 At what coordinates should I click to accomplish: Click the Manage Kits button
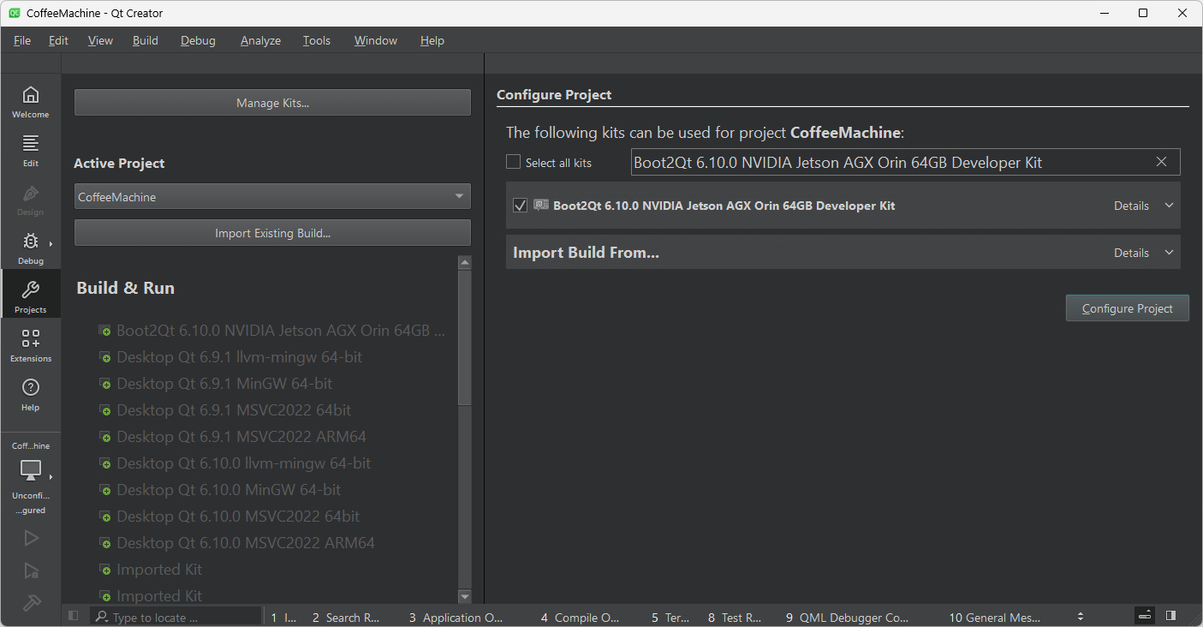[x=271, y=102]
